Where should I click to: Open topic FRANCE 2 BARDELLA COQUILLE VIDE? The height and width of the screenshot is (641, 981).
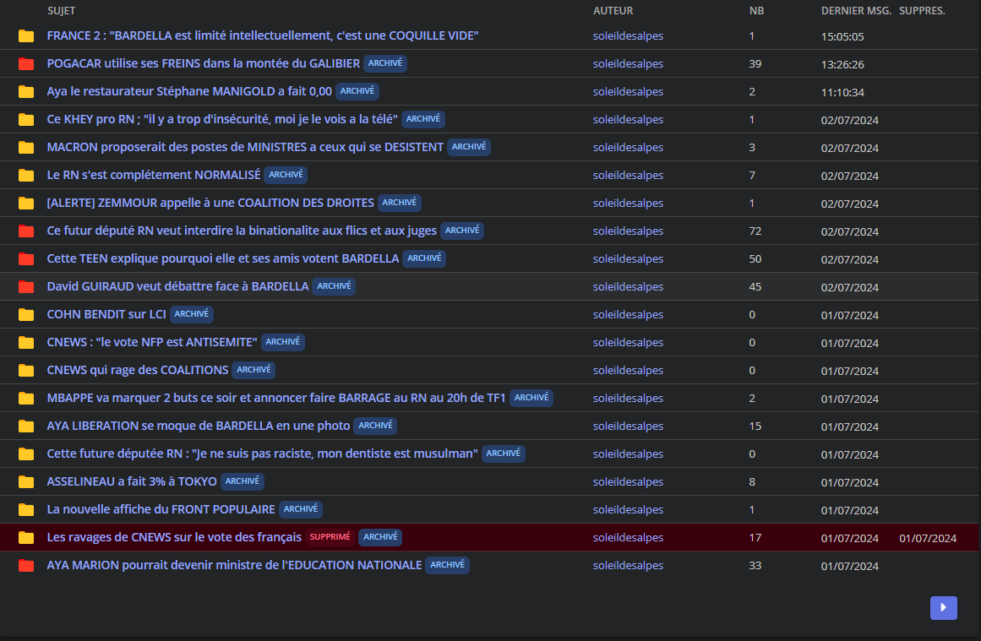point(263,35)
